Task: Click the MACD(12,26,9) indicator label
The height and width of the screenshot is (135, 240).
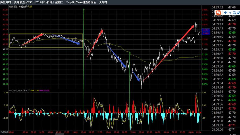Action: [15, 90]
